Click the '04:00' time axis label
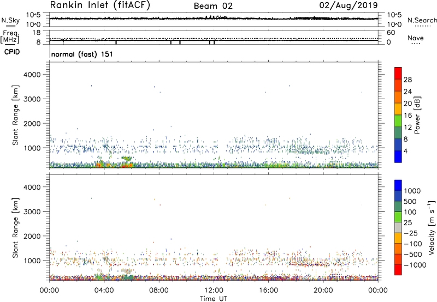 pos(104,291)
